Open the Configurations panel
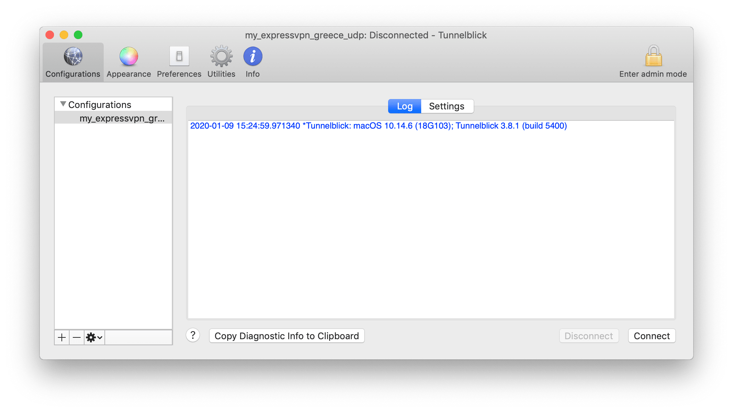Screen dimensions: 733x412 pyautogui.click(x=72, y=61)
